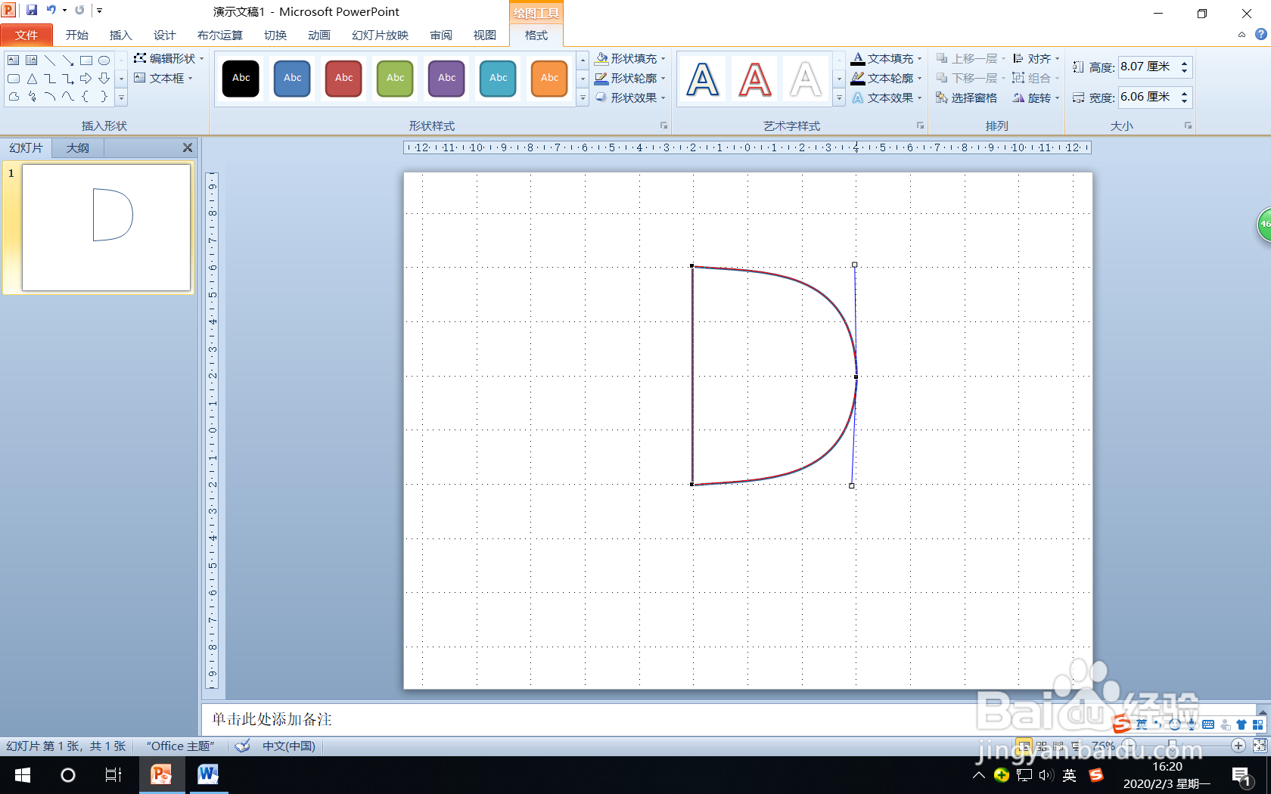Open the 形状效果 dropdown
1271x794 pixels.
(629, 98)
